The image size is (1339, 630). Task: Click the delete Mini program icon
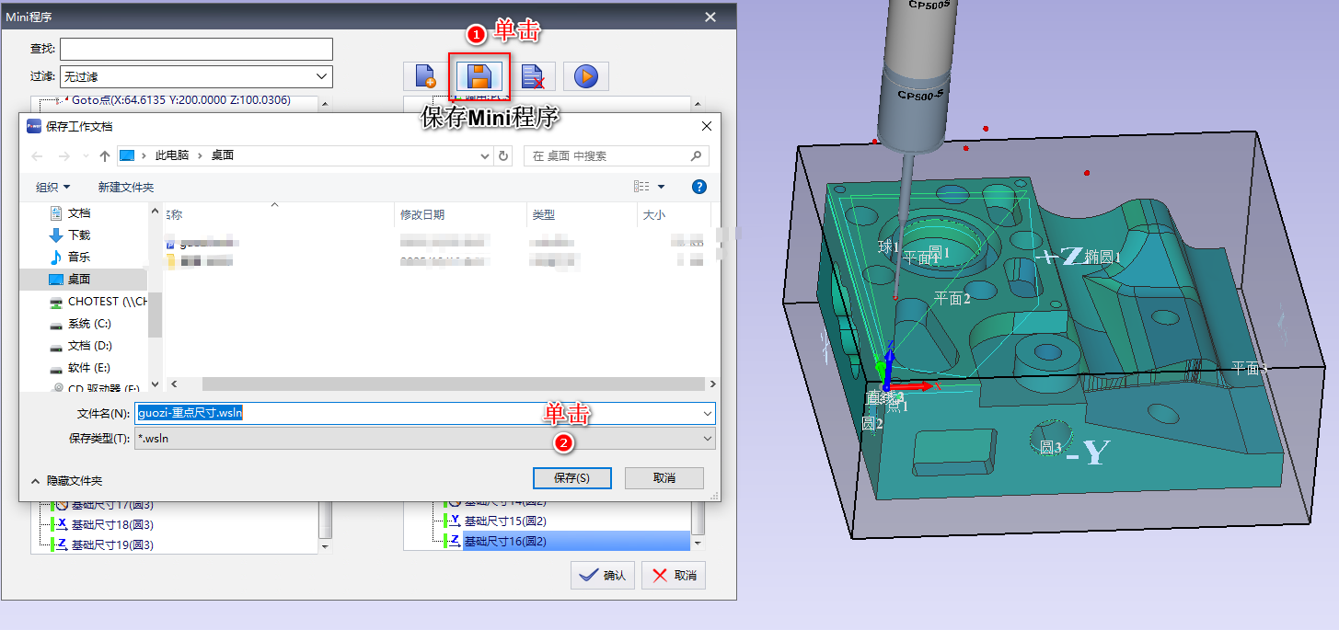click(532, 76)
